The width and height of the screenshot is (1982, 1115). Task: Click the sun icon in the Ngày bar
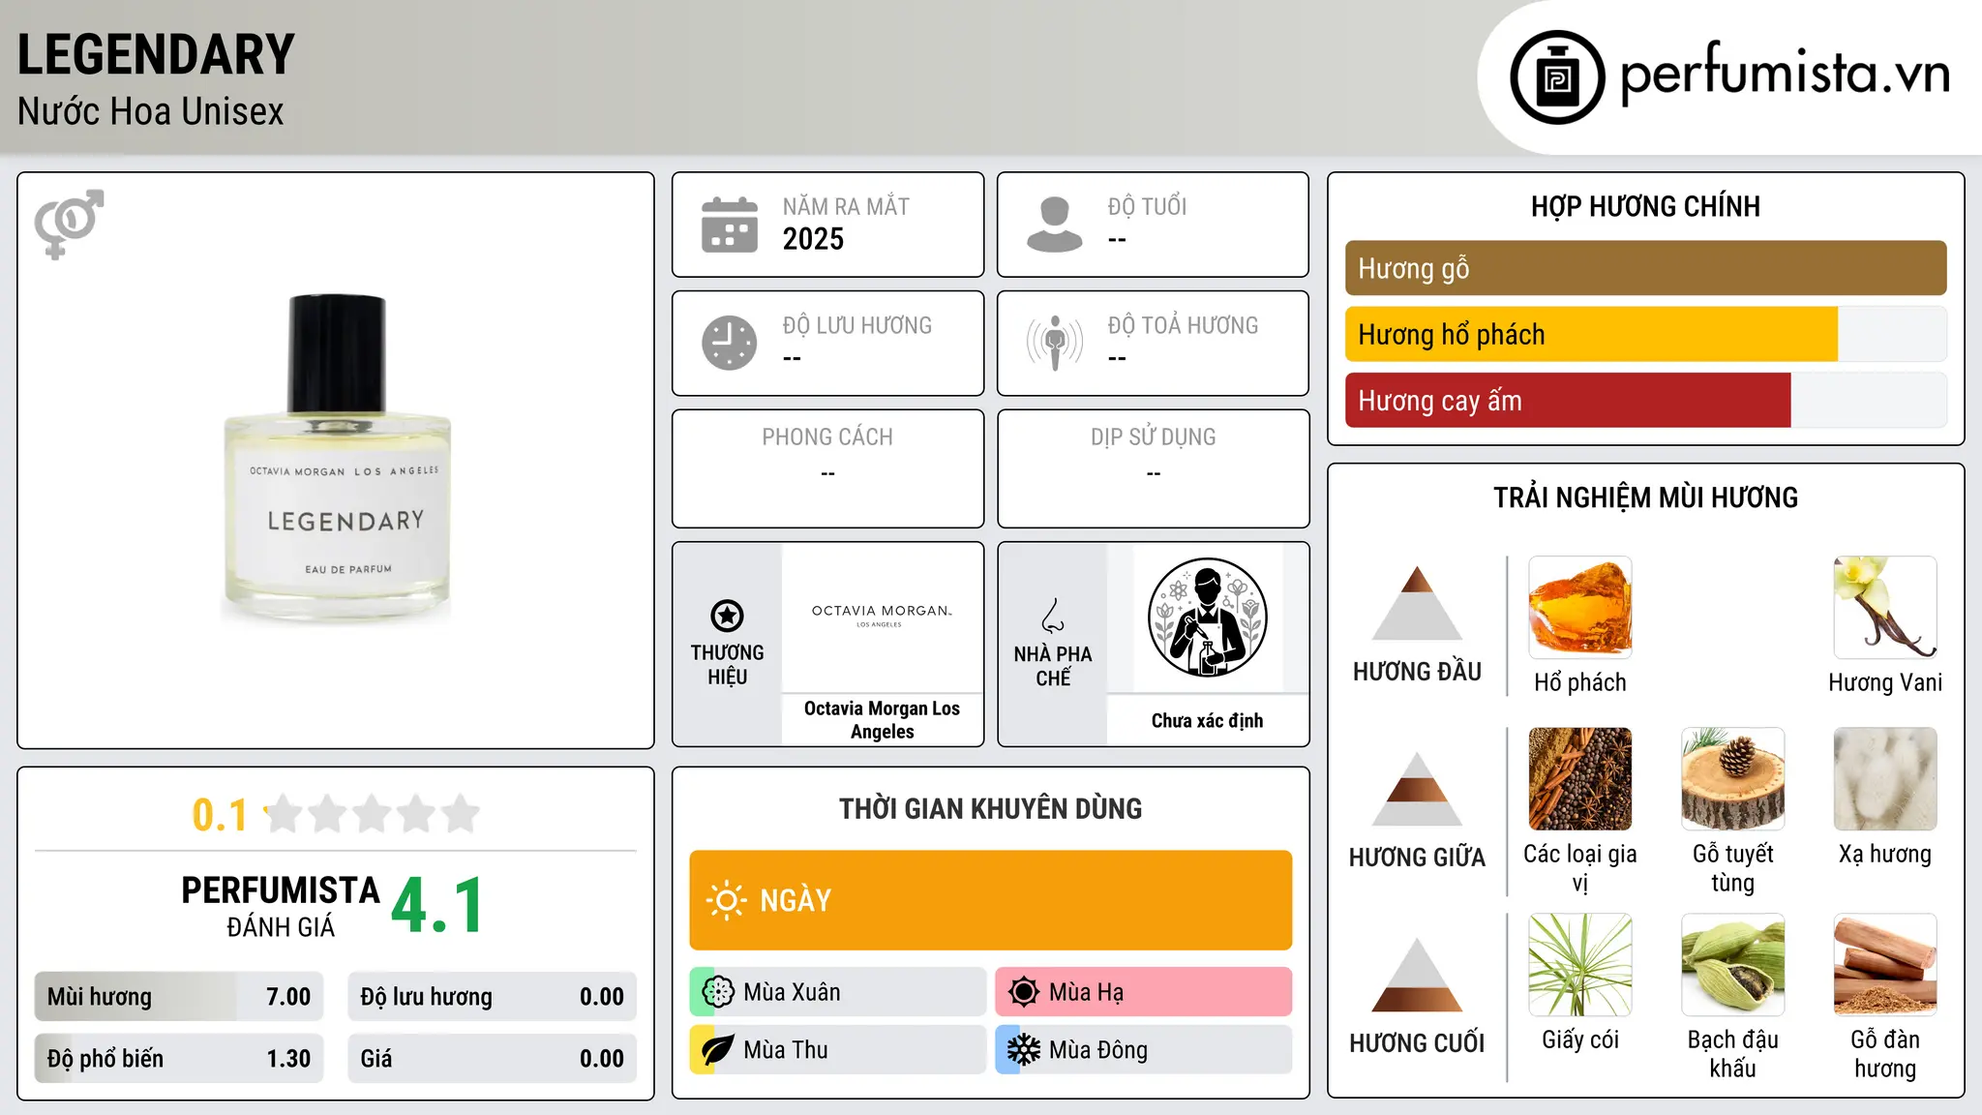(x=727, y=900)
